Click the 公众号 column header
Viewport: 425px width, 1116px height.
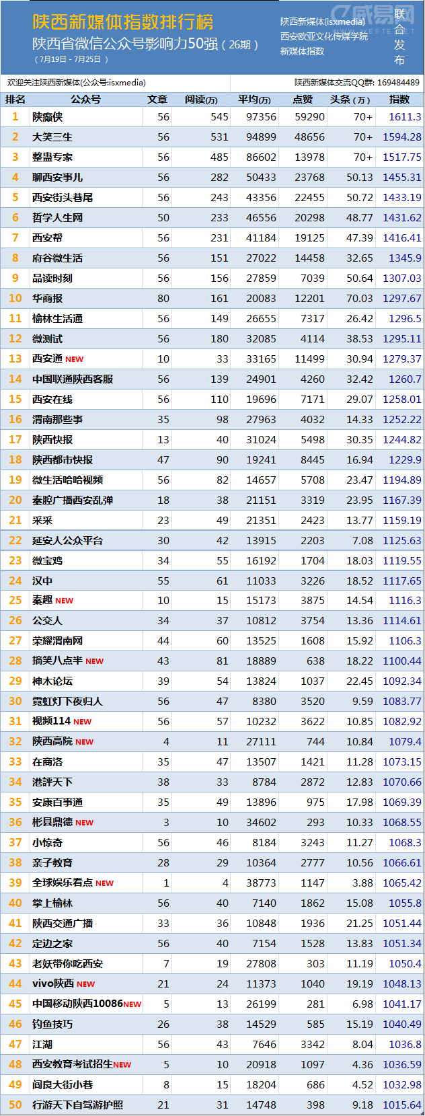(x=85, y=100)
